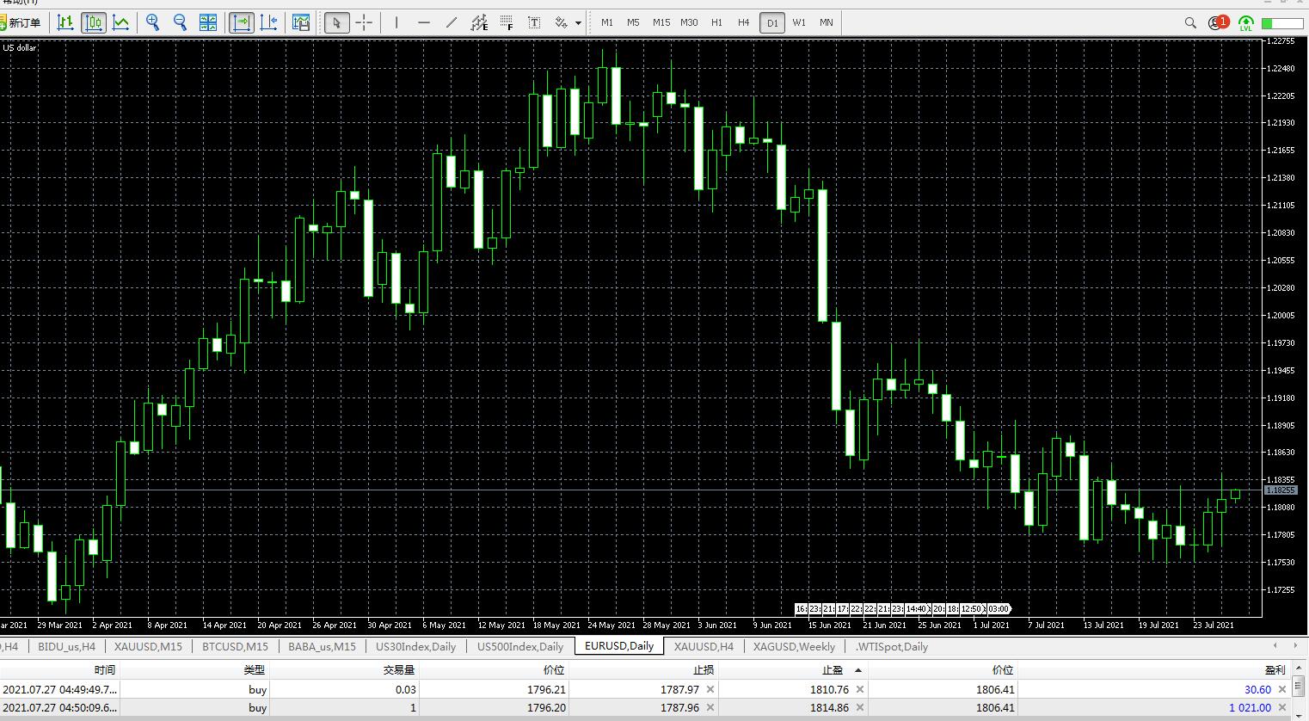Screen dimensions: 1309x721
Task: Select the Fibonacci retracement tool
Action: tap(507, 23)
